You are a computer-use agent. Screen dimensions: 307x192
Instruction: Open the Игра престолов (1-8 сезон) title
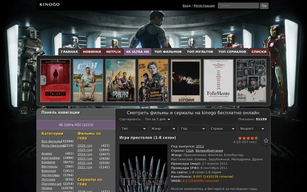point(148,138)
